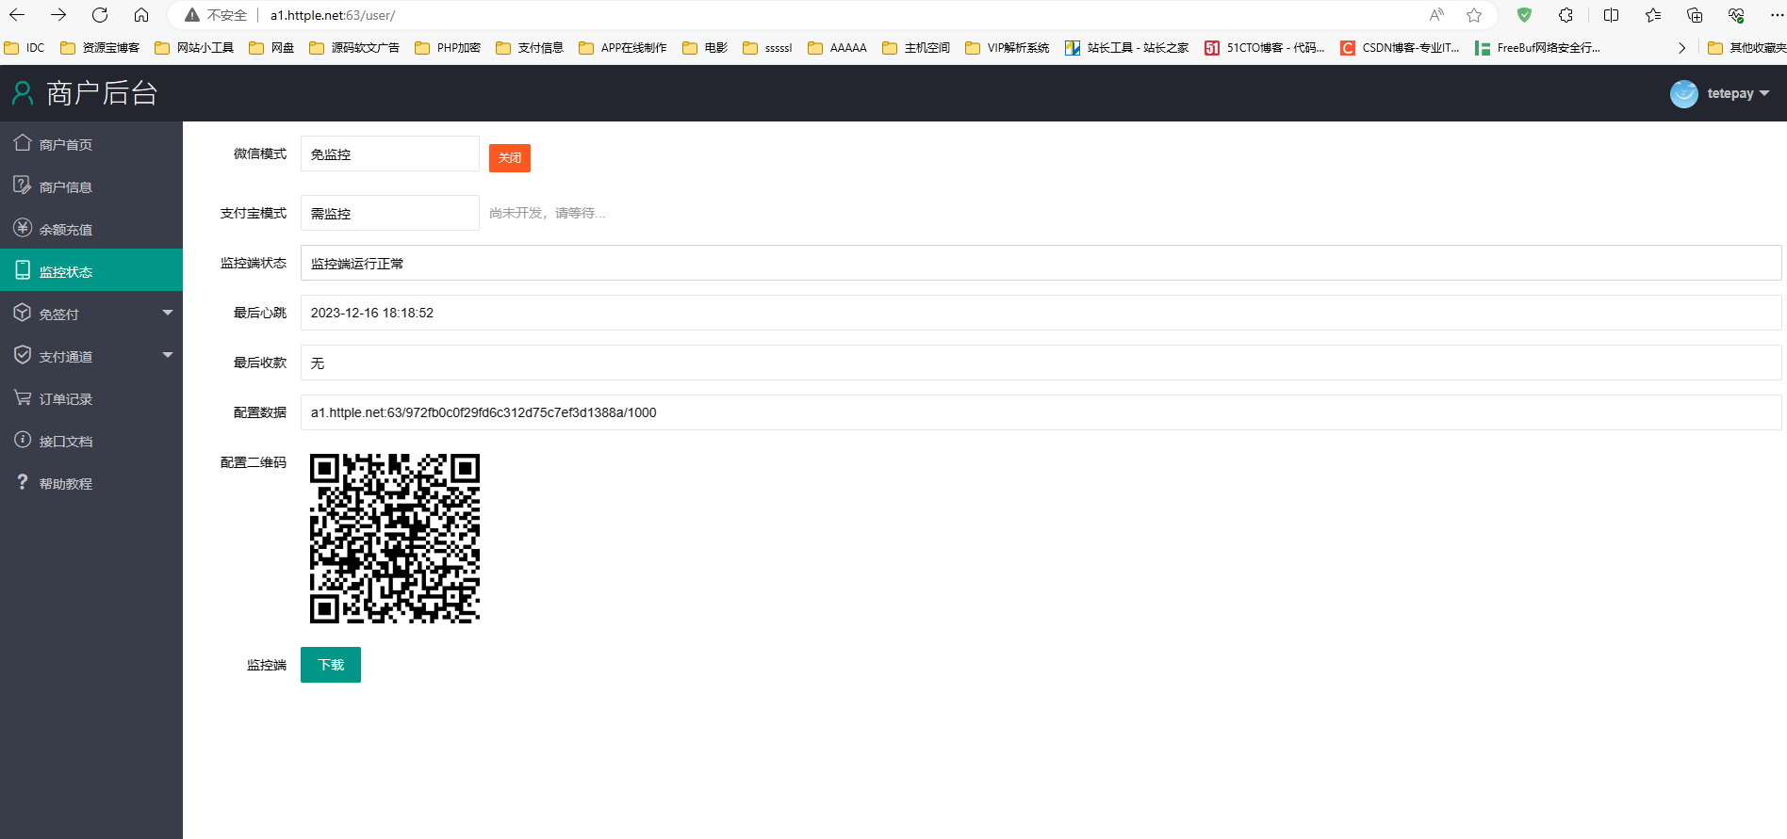
Task: Add page to favorites with star icon
Action: (1474, 15)
